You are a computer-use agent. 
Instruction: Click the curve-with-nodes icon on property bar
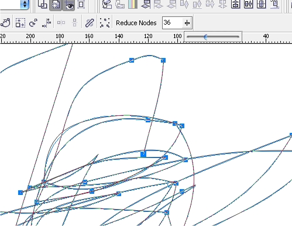(x=5, y=23)
